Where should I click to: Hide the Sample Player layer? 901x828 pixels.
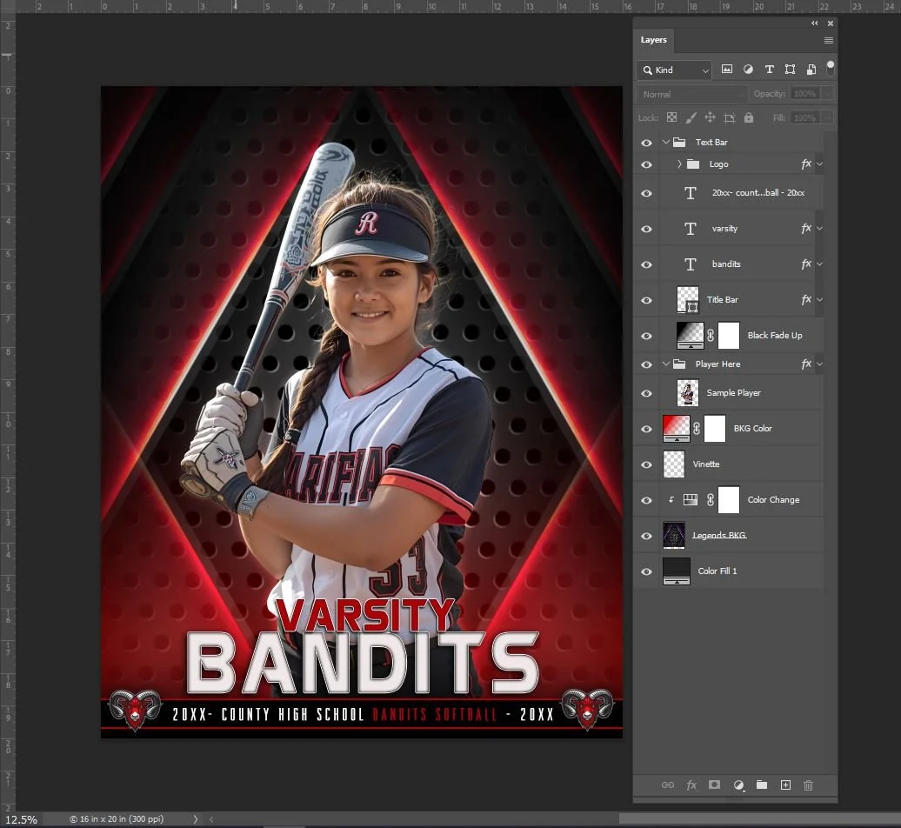646,393
